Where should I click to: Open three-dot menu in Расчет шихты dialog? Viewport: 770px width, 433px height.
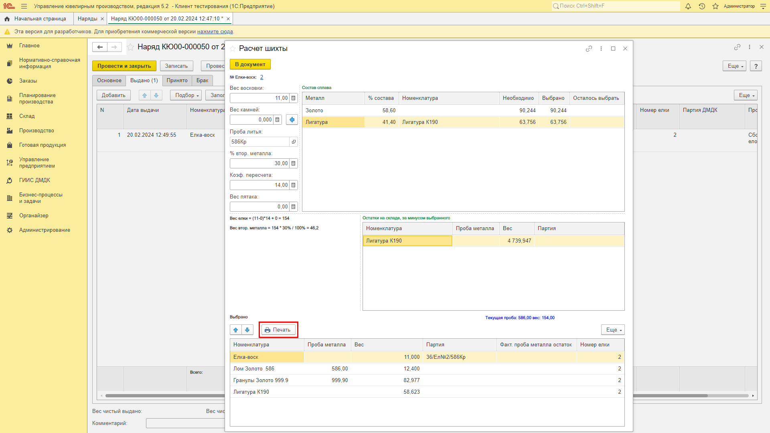pyautogui.click(x=601, y=49)
